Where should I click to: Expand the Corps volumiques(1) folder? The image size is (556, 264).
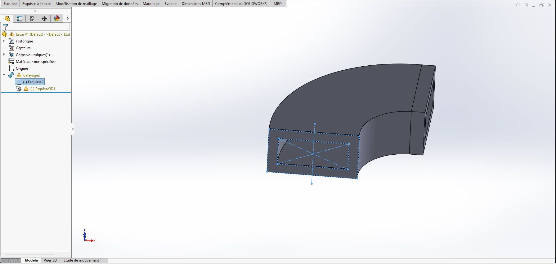coord(4,55)
